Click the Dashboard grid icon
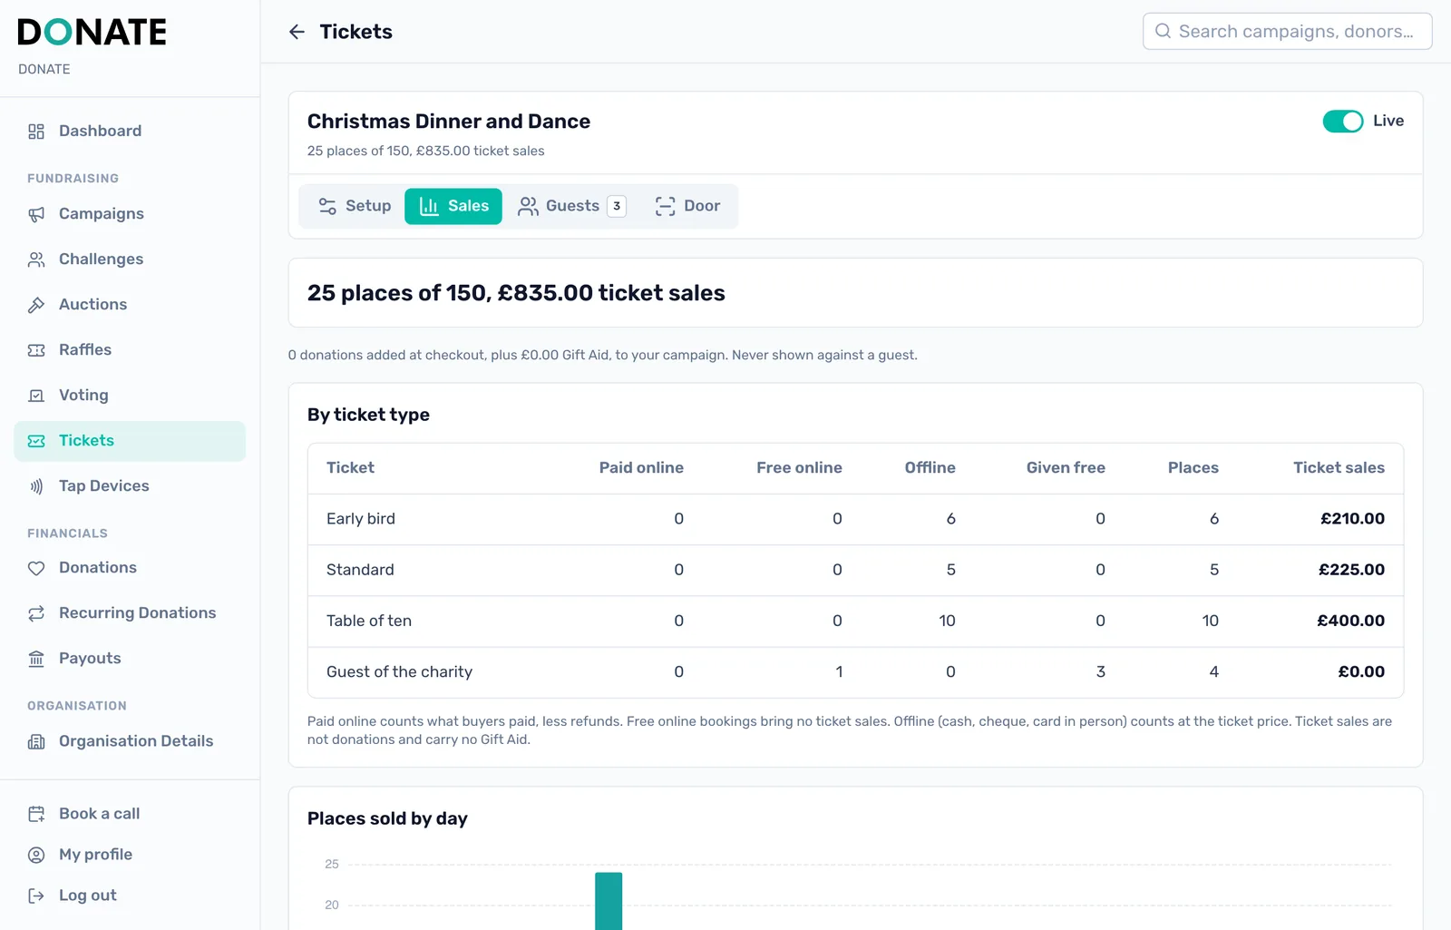The width and height of the screenshot is (1451, 930). (36, 132)
